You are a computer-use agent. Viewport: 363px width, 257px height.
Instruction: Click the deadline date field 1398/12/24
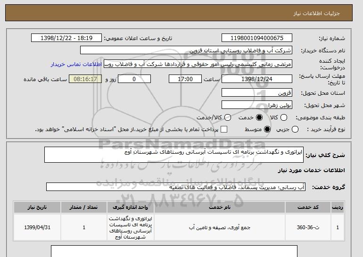point(257,79)
